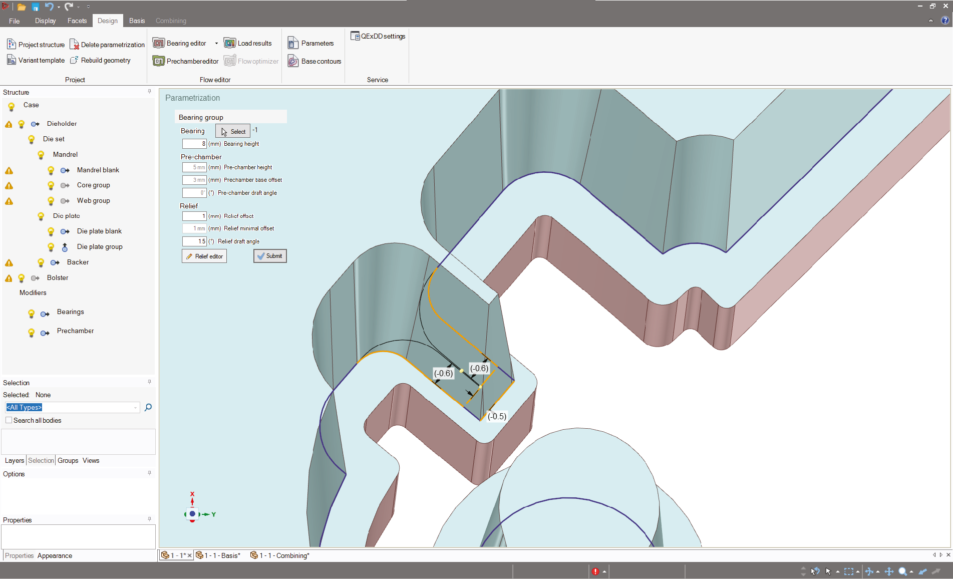Click Delete parametrization icon
Viewport: 953px width, 579px height.
74,45
